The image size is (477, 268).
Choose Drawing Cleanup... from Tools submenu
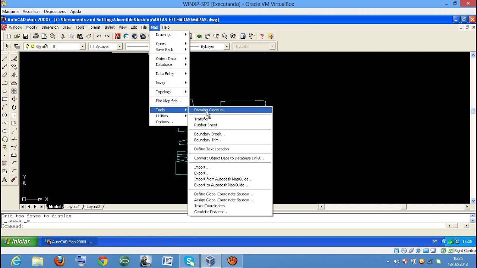click(x=230, y=110)
